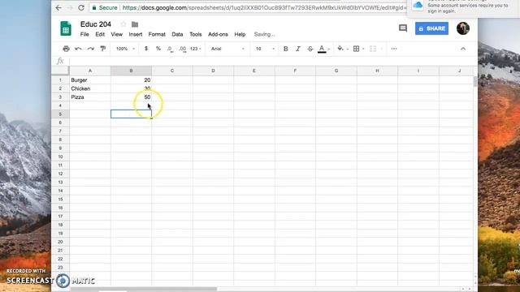The width and height of the screenshot is (520, 292).
Task: Open the Arial font dropdown
Action: (227, 49)
